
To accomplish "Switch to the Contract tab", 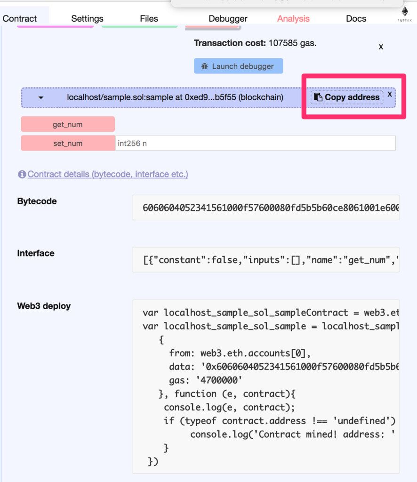I will 20,18.
